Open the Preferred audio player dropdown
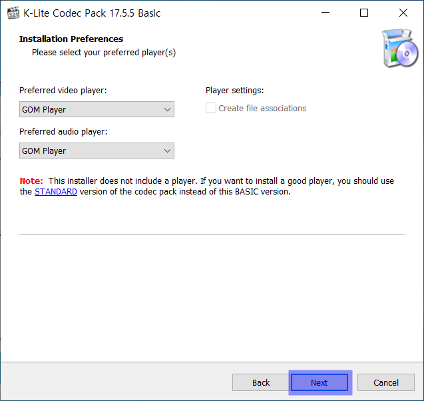The height and width of the screenshot is (401, 424). coord(97,151)
